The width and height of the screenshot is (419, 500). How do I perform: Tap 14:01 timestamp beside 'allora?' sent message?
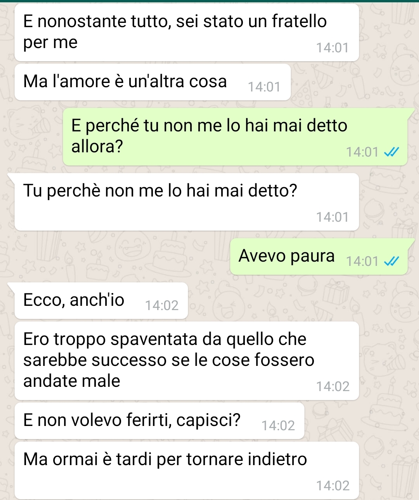362,152
